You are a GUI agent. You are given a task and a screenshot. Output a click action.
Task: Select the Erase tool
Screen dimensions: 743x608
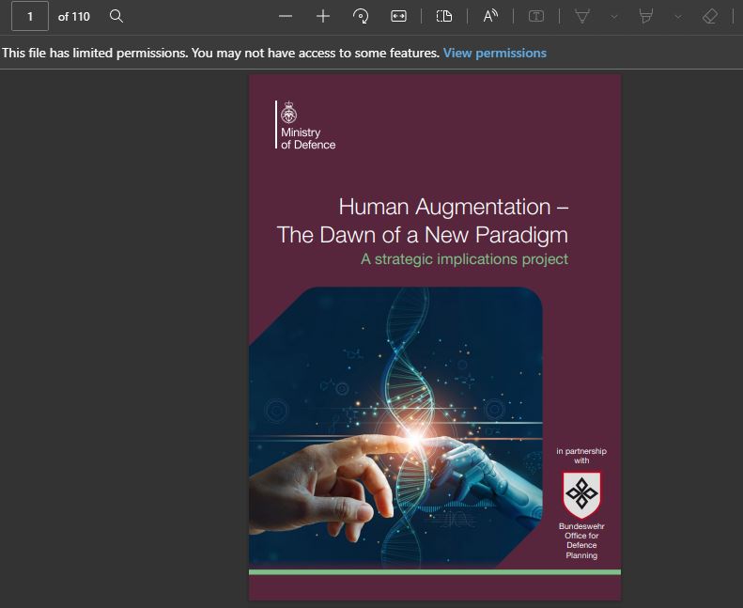pos(710,17)
